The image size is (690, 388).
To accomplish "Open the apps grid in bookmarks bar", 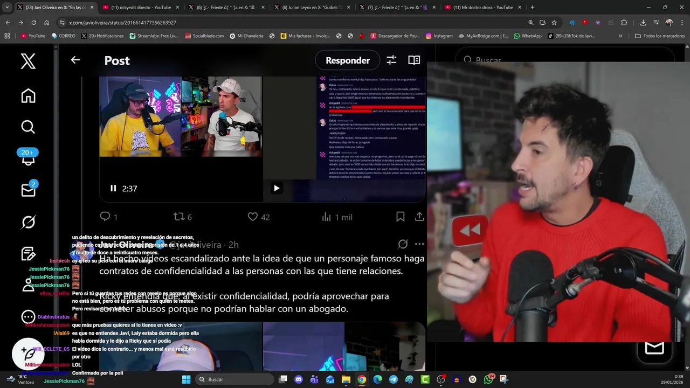I will click(x=7, y=36).
